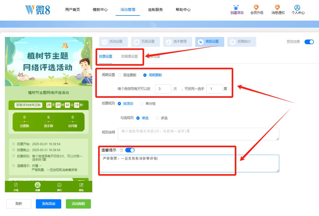319x216 pixels.
Task: Click the 刷新 button
Action: point(19,204)
